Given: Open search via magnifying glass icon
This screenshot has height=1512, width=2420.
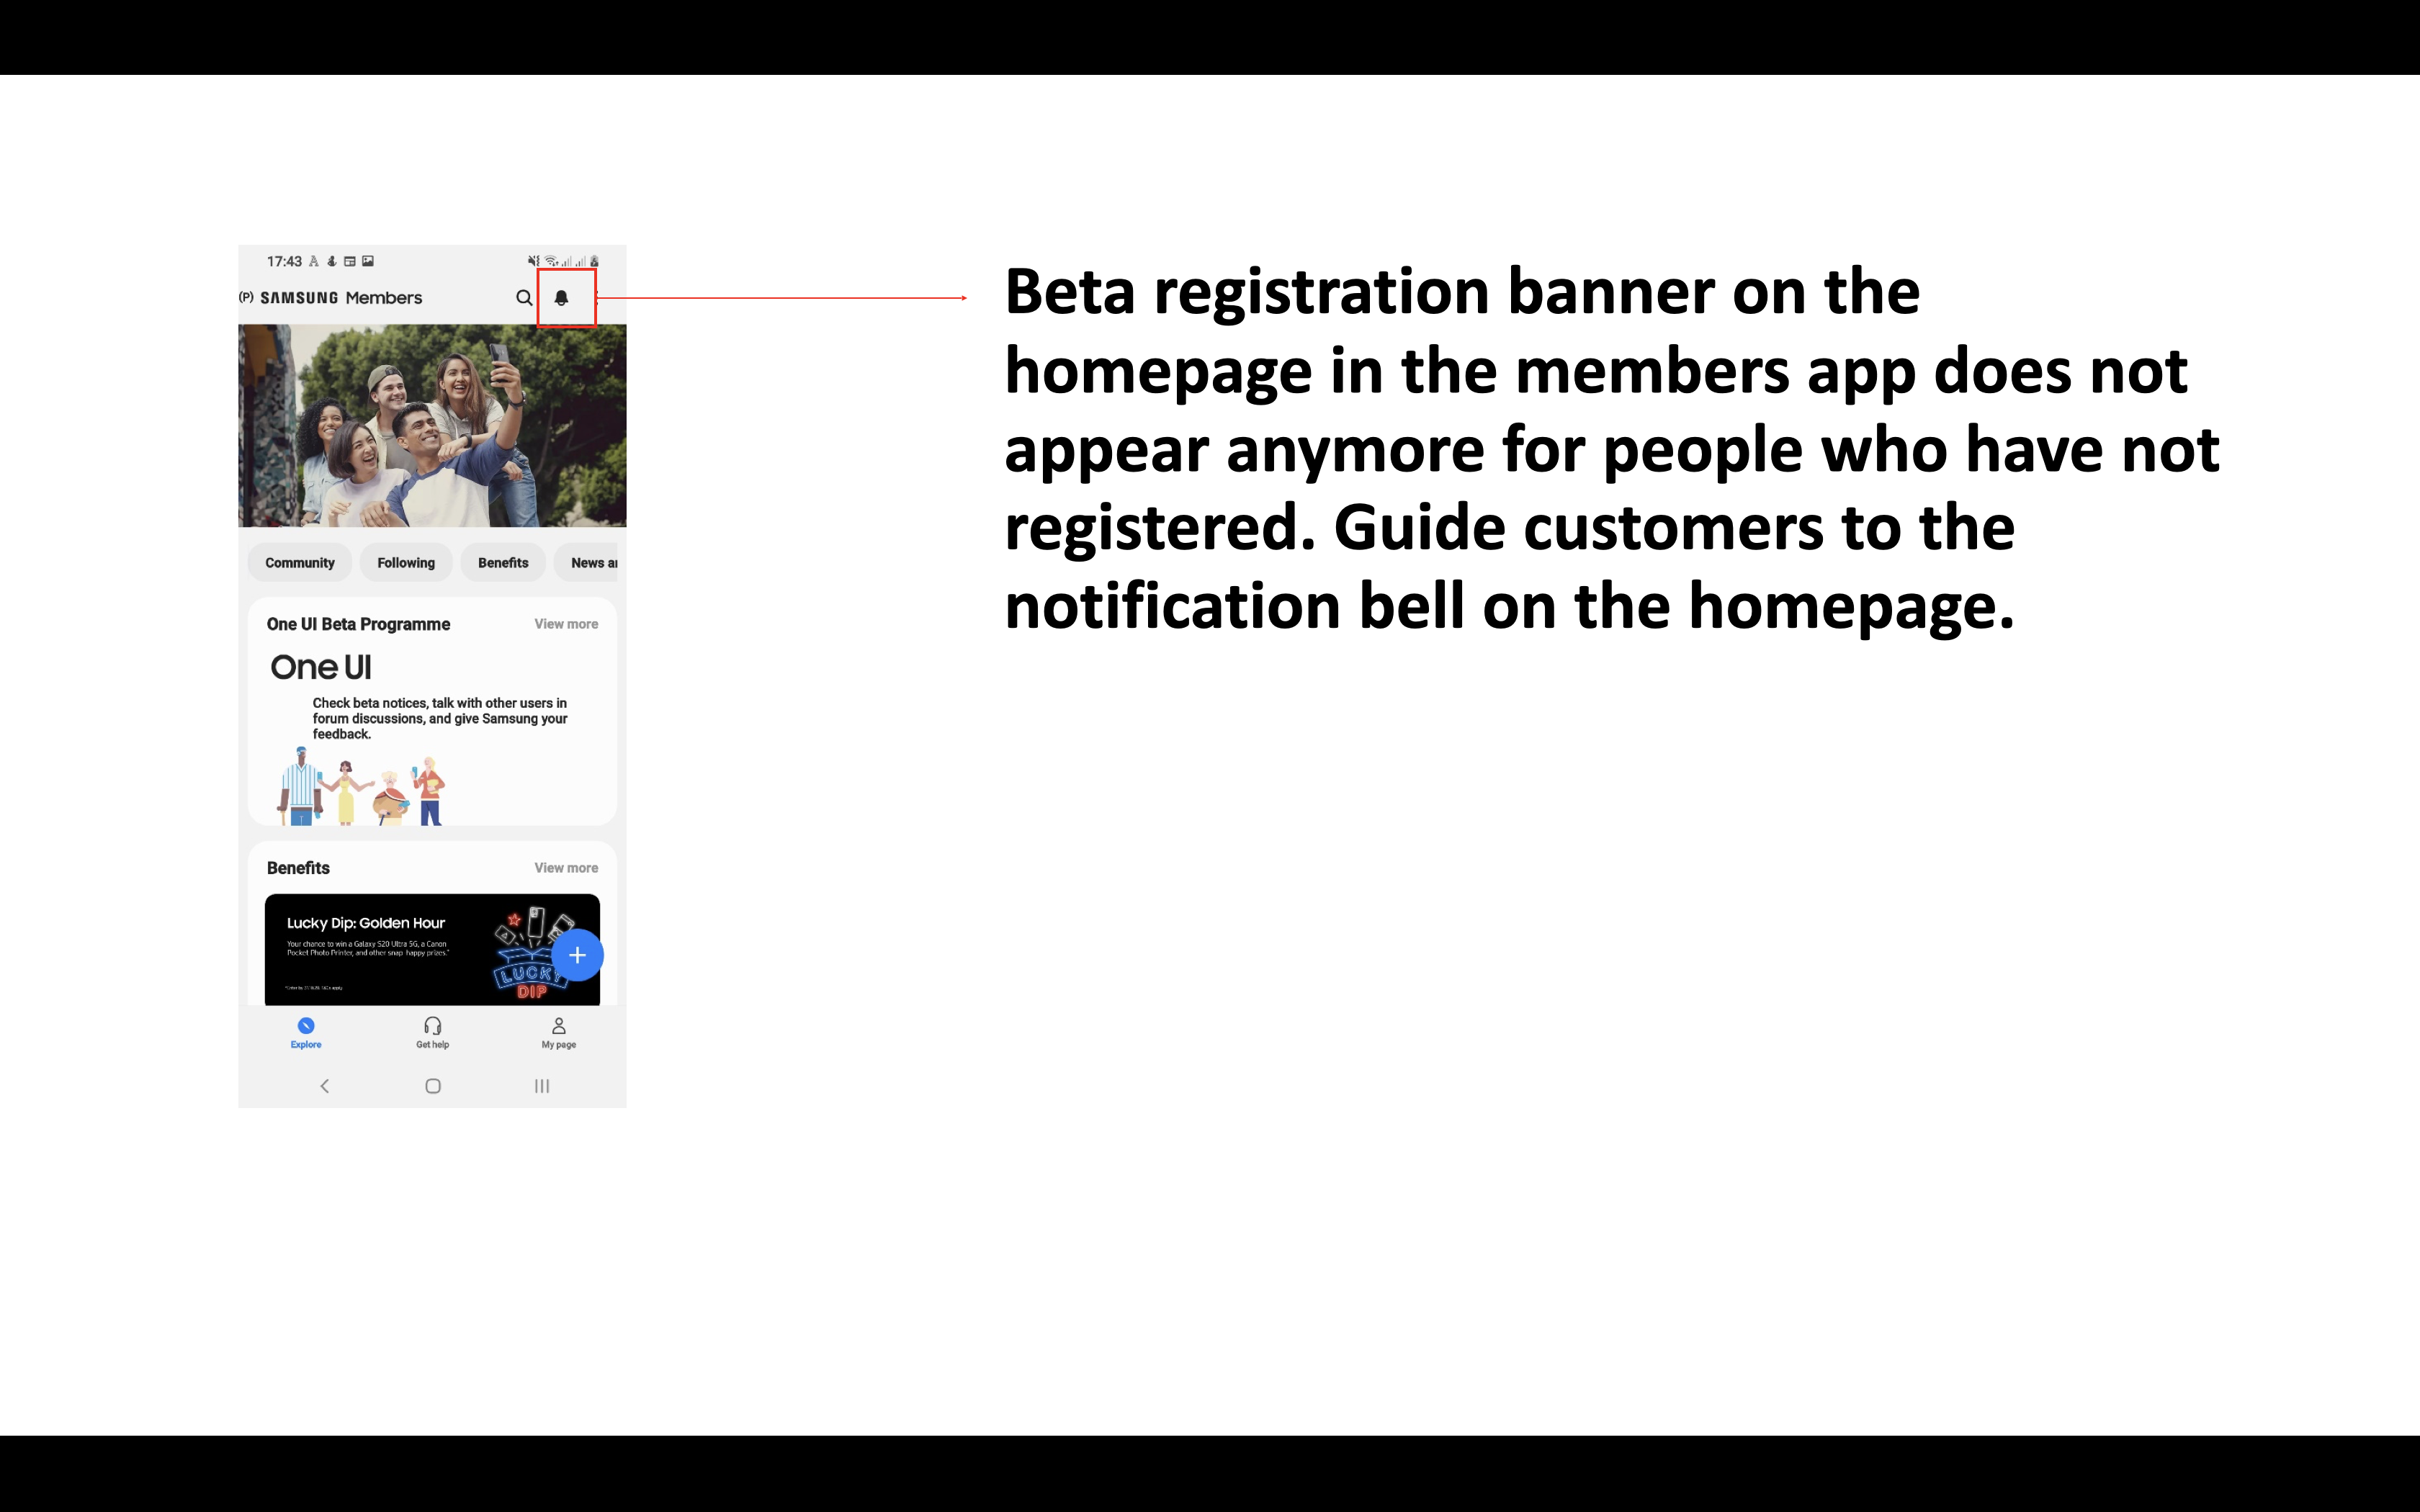Looking at the screenshot, I should pyautogui.click(x=523, y=298).
